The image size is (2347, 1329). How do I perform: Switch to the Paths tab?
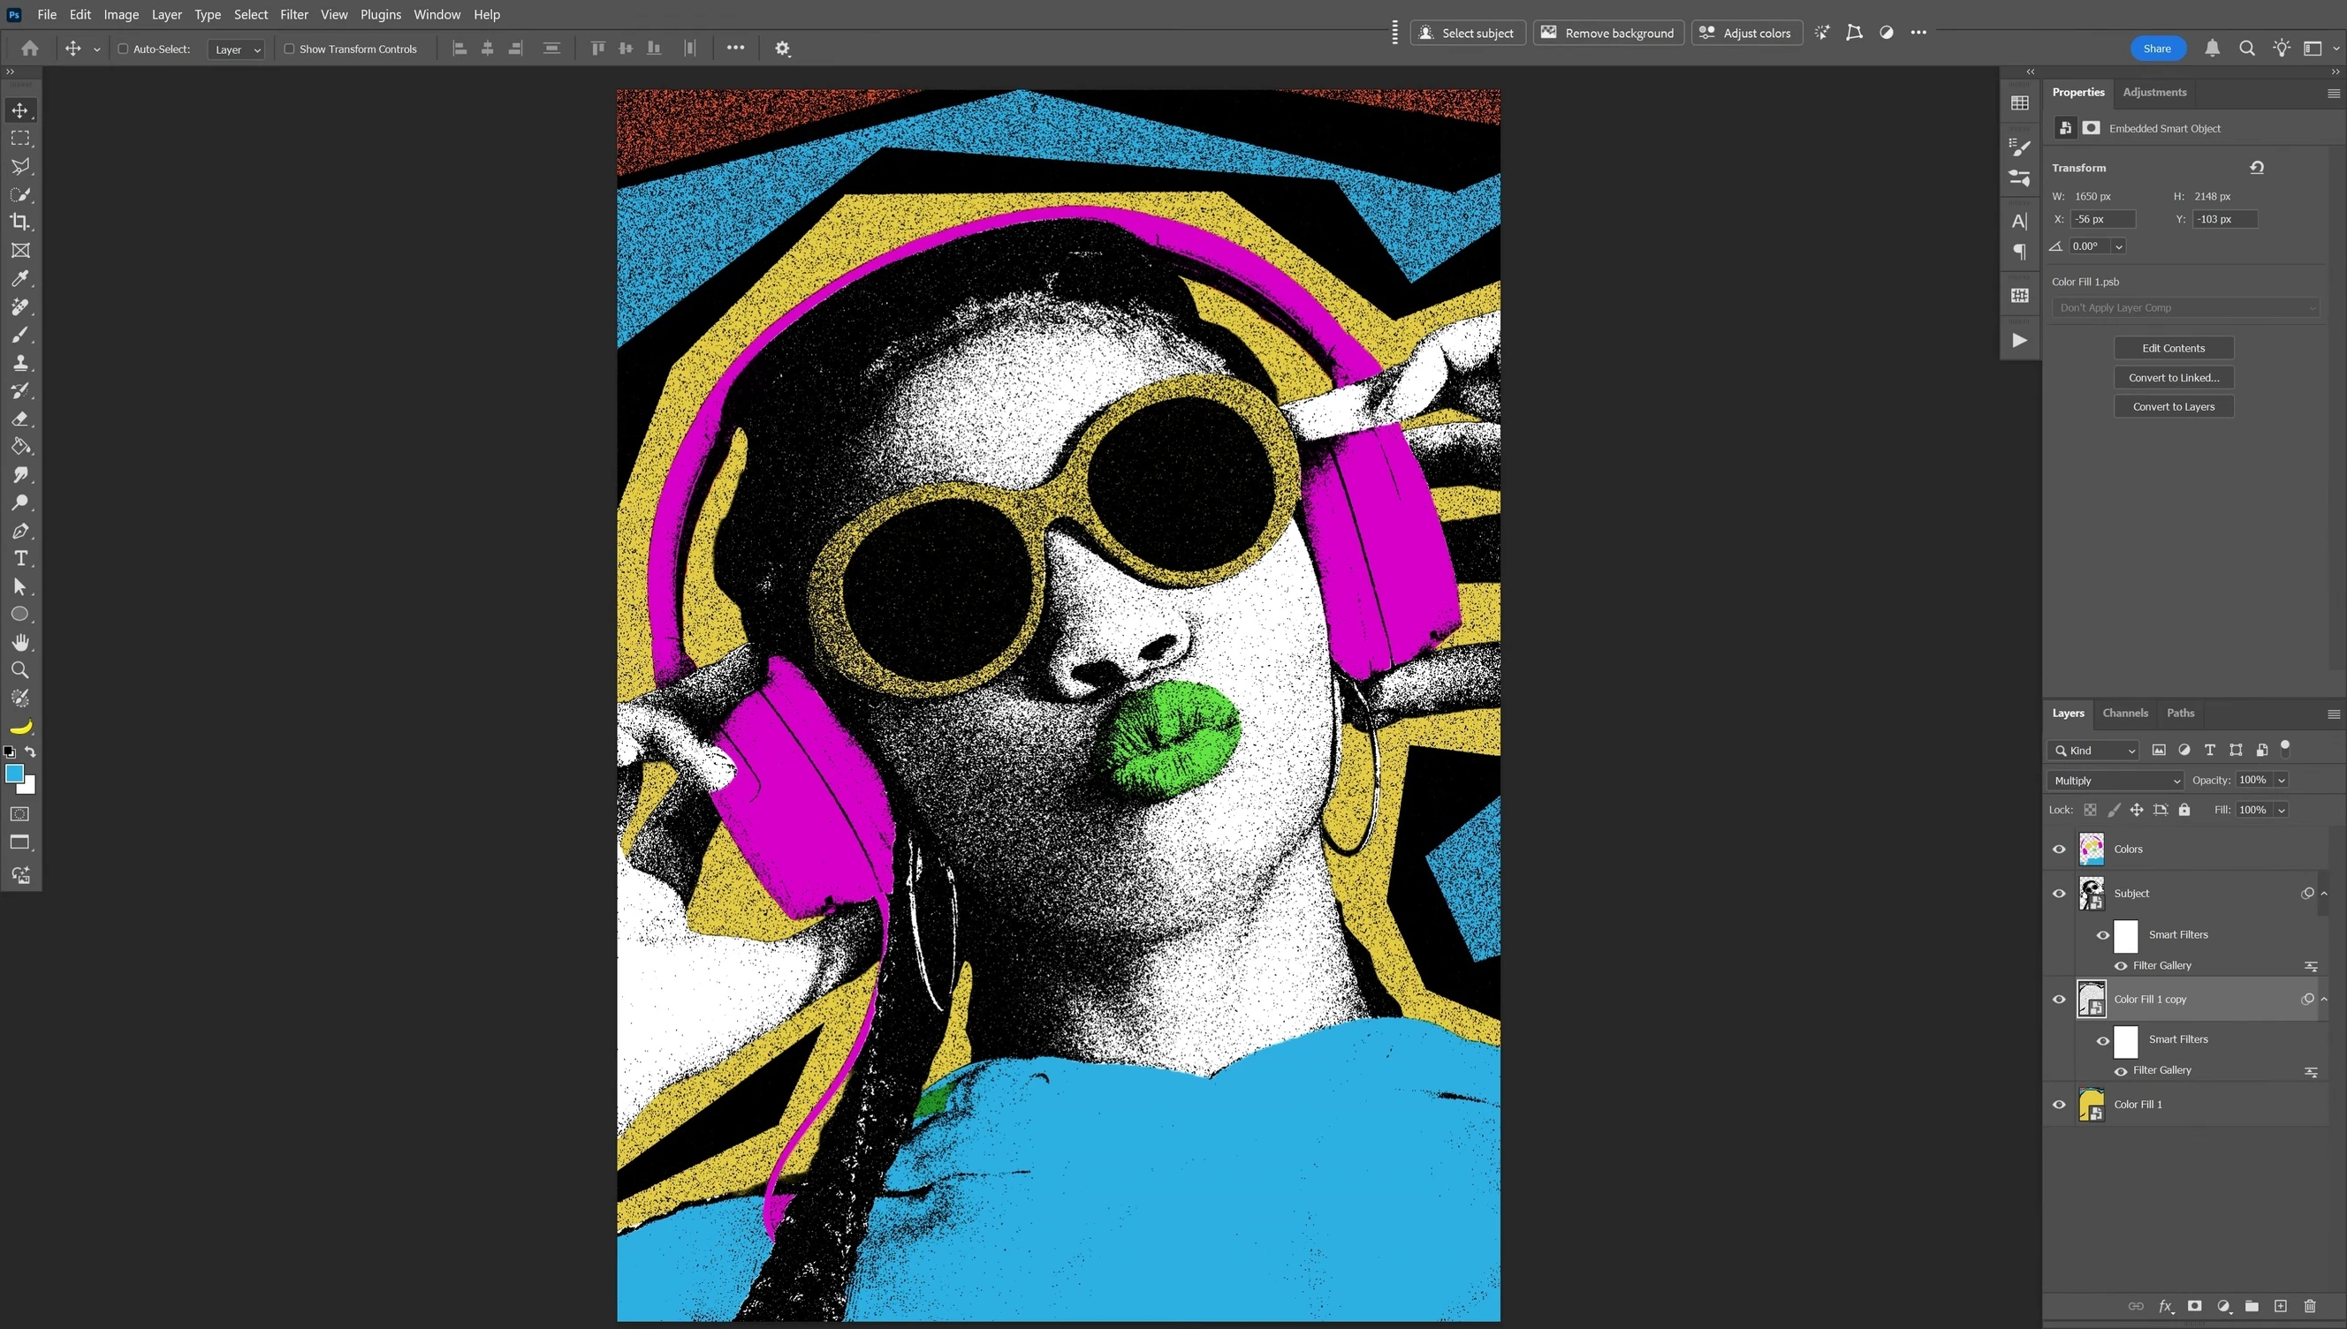click(x=2180, y=713)
